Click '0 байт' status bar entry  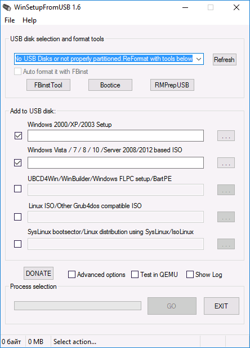(11, 342)
